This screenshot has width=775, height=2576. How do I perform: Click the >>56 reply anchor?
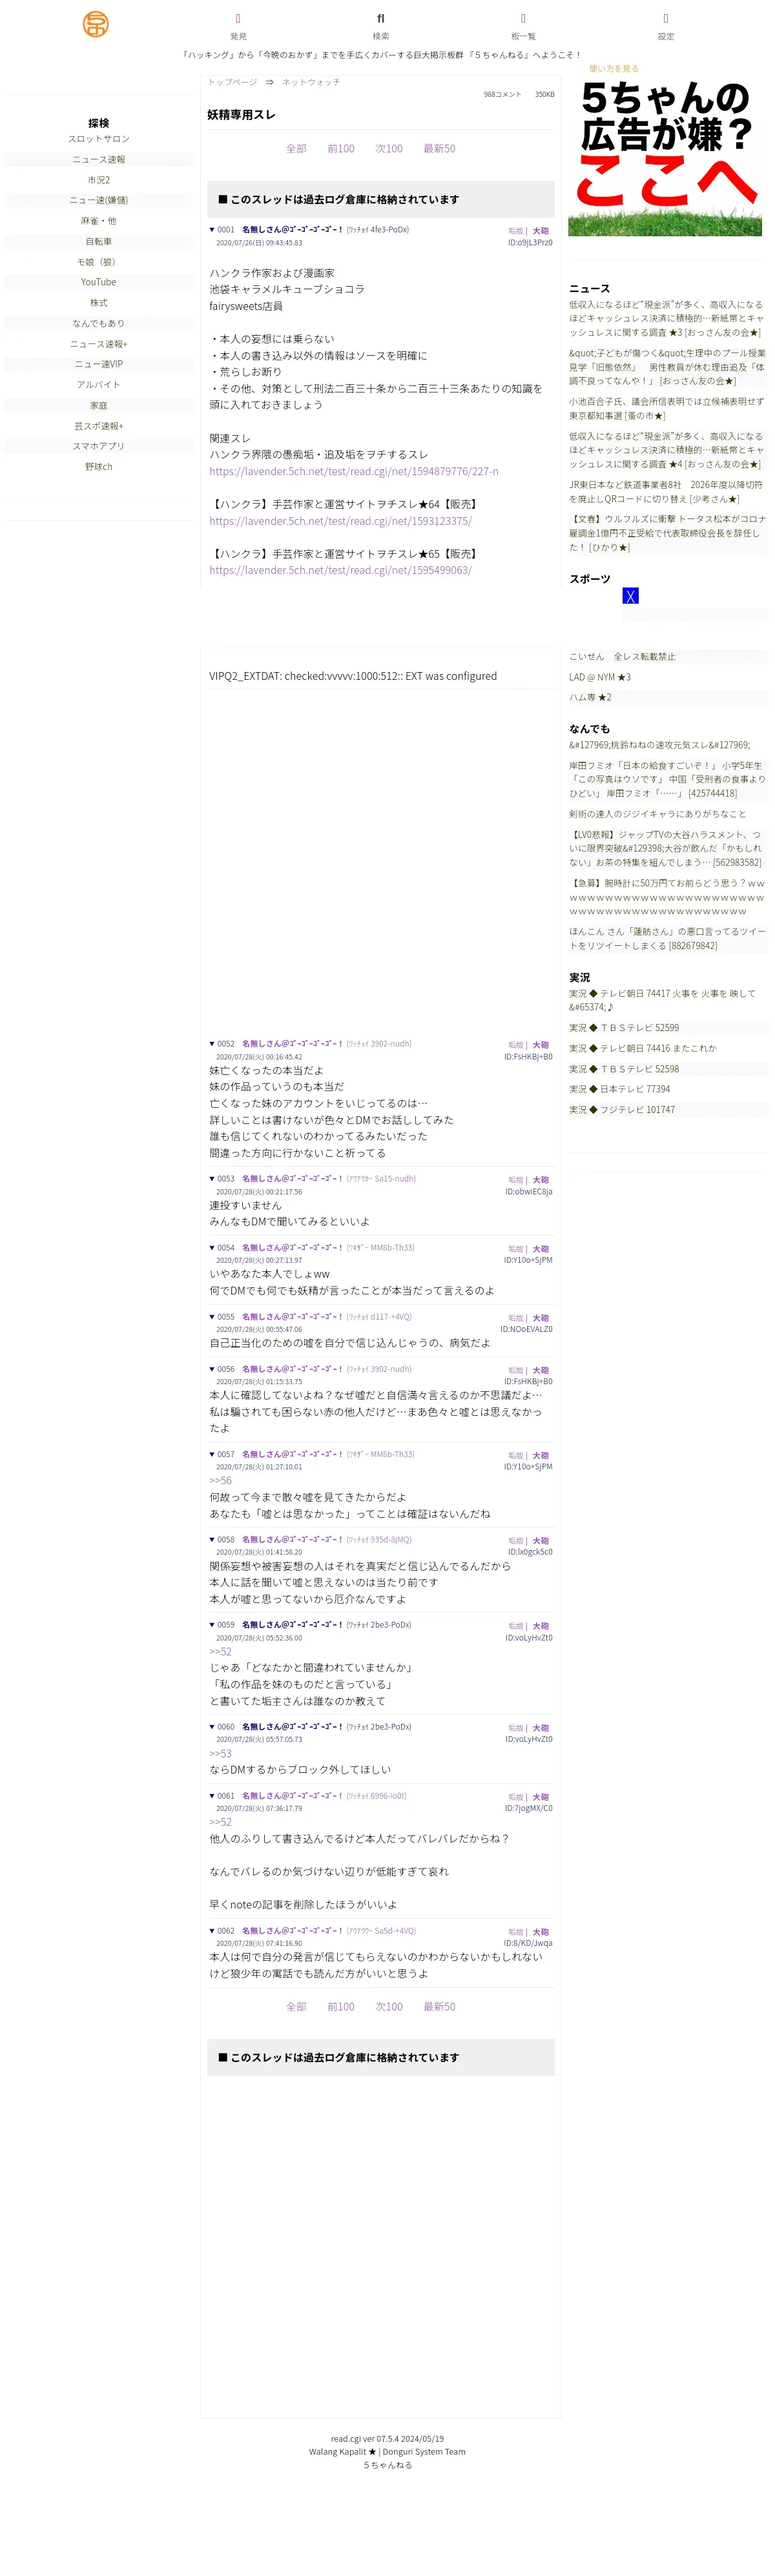coord(220,1481)
